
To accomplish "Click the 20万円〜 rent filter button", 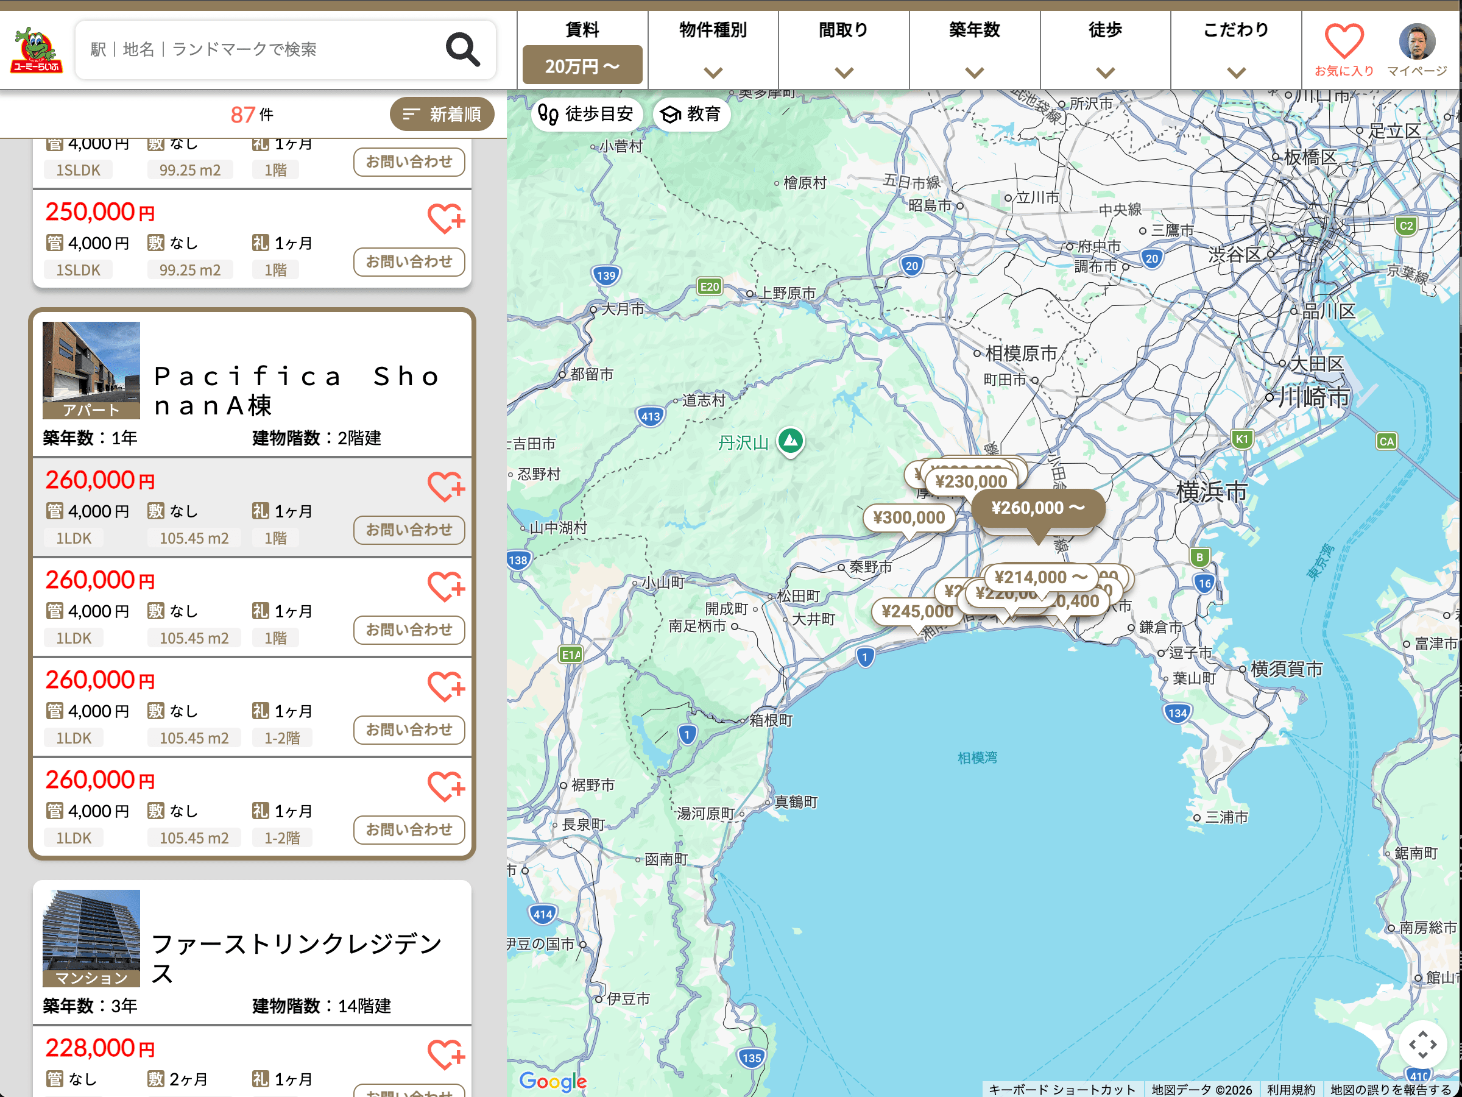I will click(582, 65).
